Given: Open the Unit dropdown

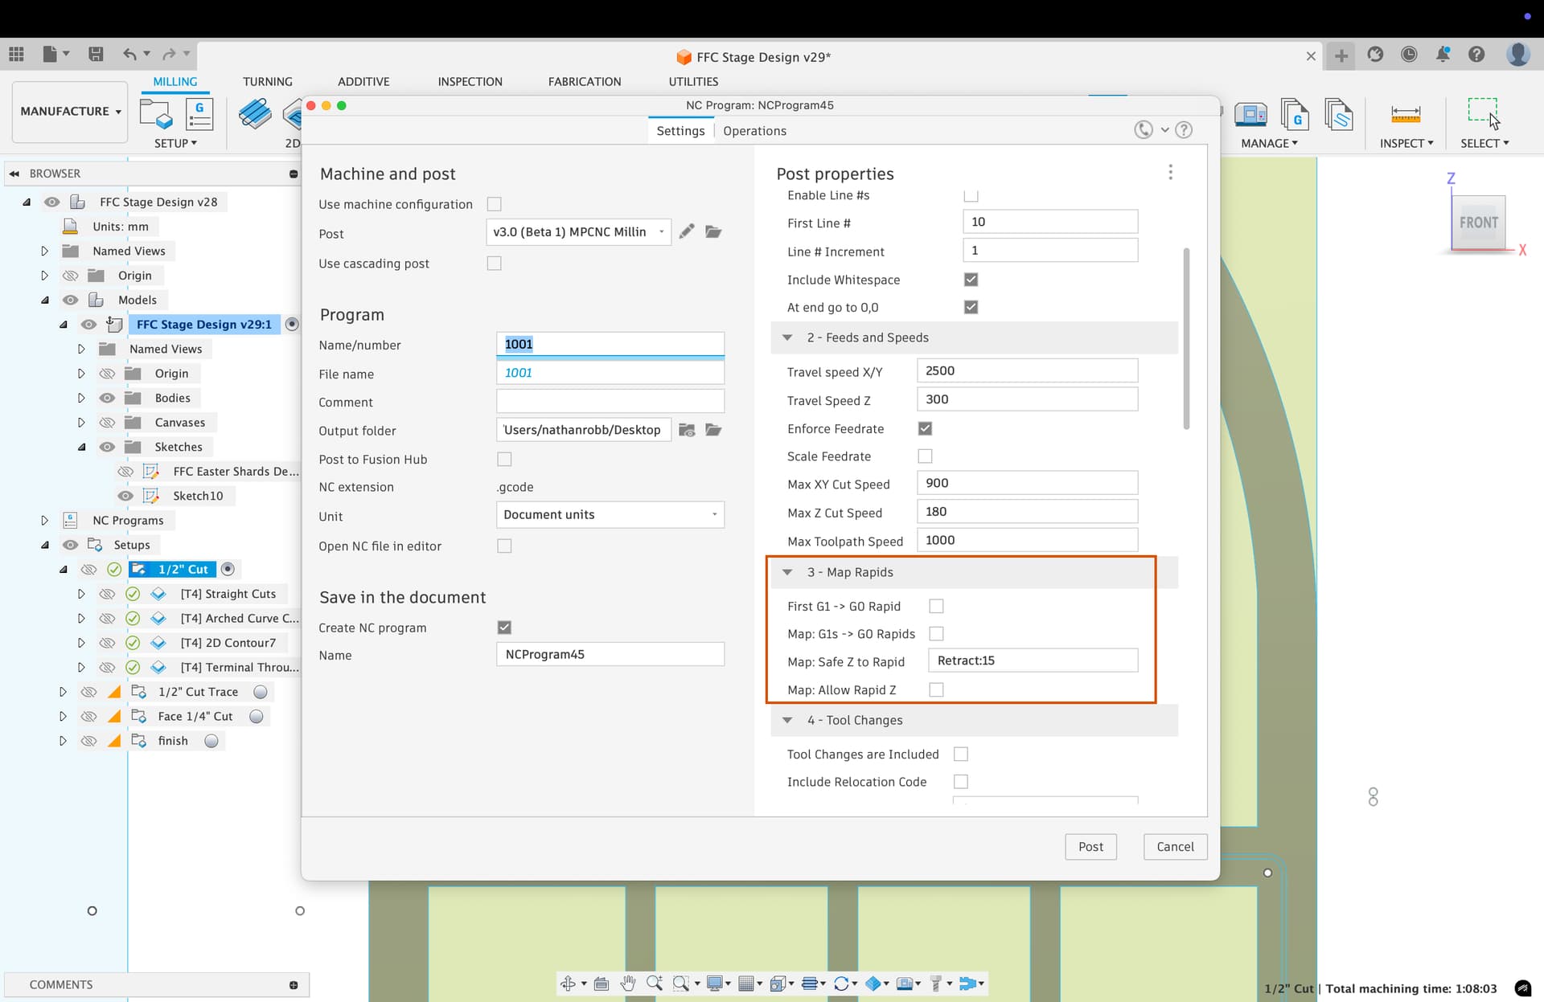Looking at the screenshot, I should (x=610, y=515).
